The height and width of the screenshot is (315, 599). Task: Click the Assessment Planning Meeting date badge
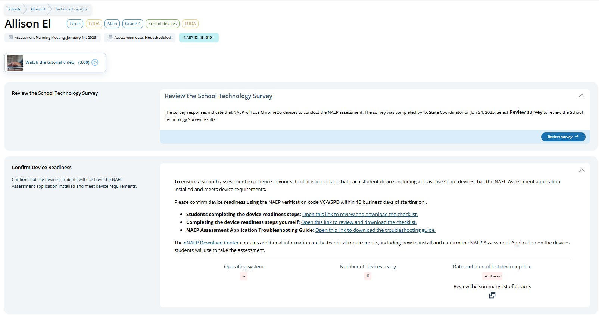[x=53, y=38]
